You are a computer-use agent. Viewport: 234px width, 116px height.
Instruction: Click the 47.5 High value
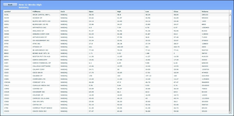coord(119,82)
